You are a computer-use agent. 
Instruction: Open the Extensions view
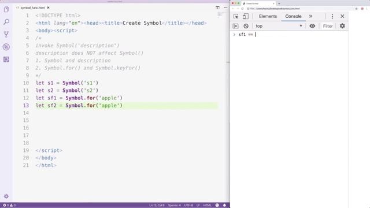pos(6,60)
